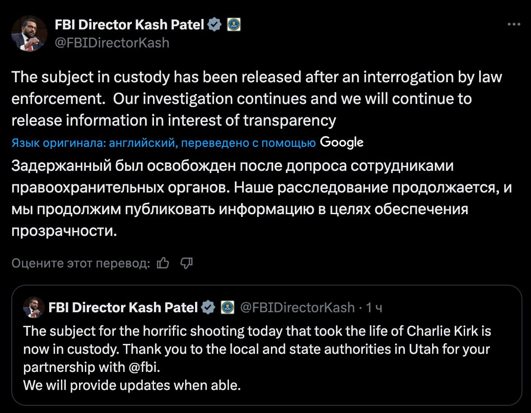This screenshot has width=531, height=413.
Task: Click the @FBIDirectorKash handle in quoted post
Action: click(x=297, y=308)
